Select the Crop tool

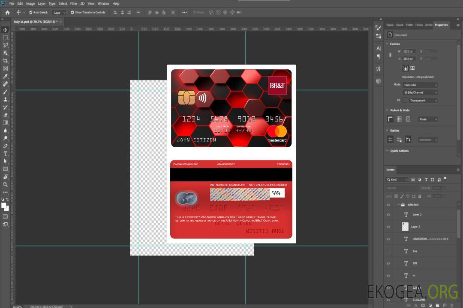click(x=5, y=61)
